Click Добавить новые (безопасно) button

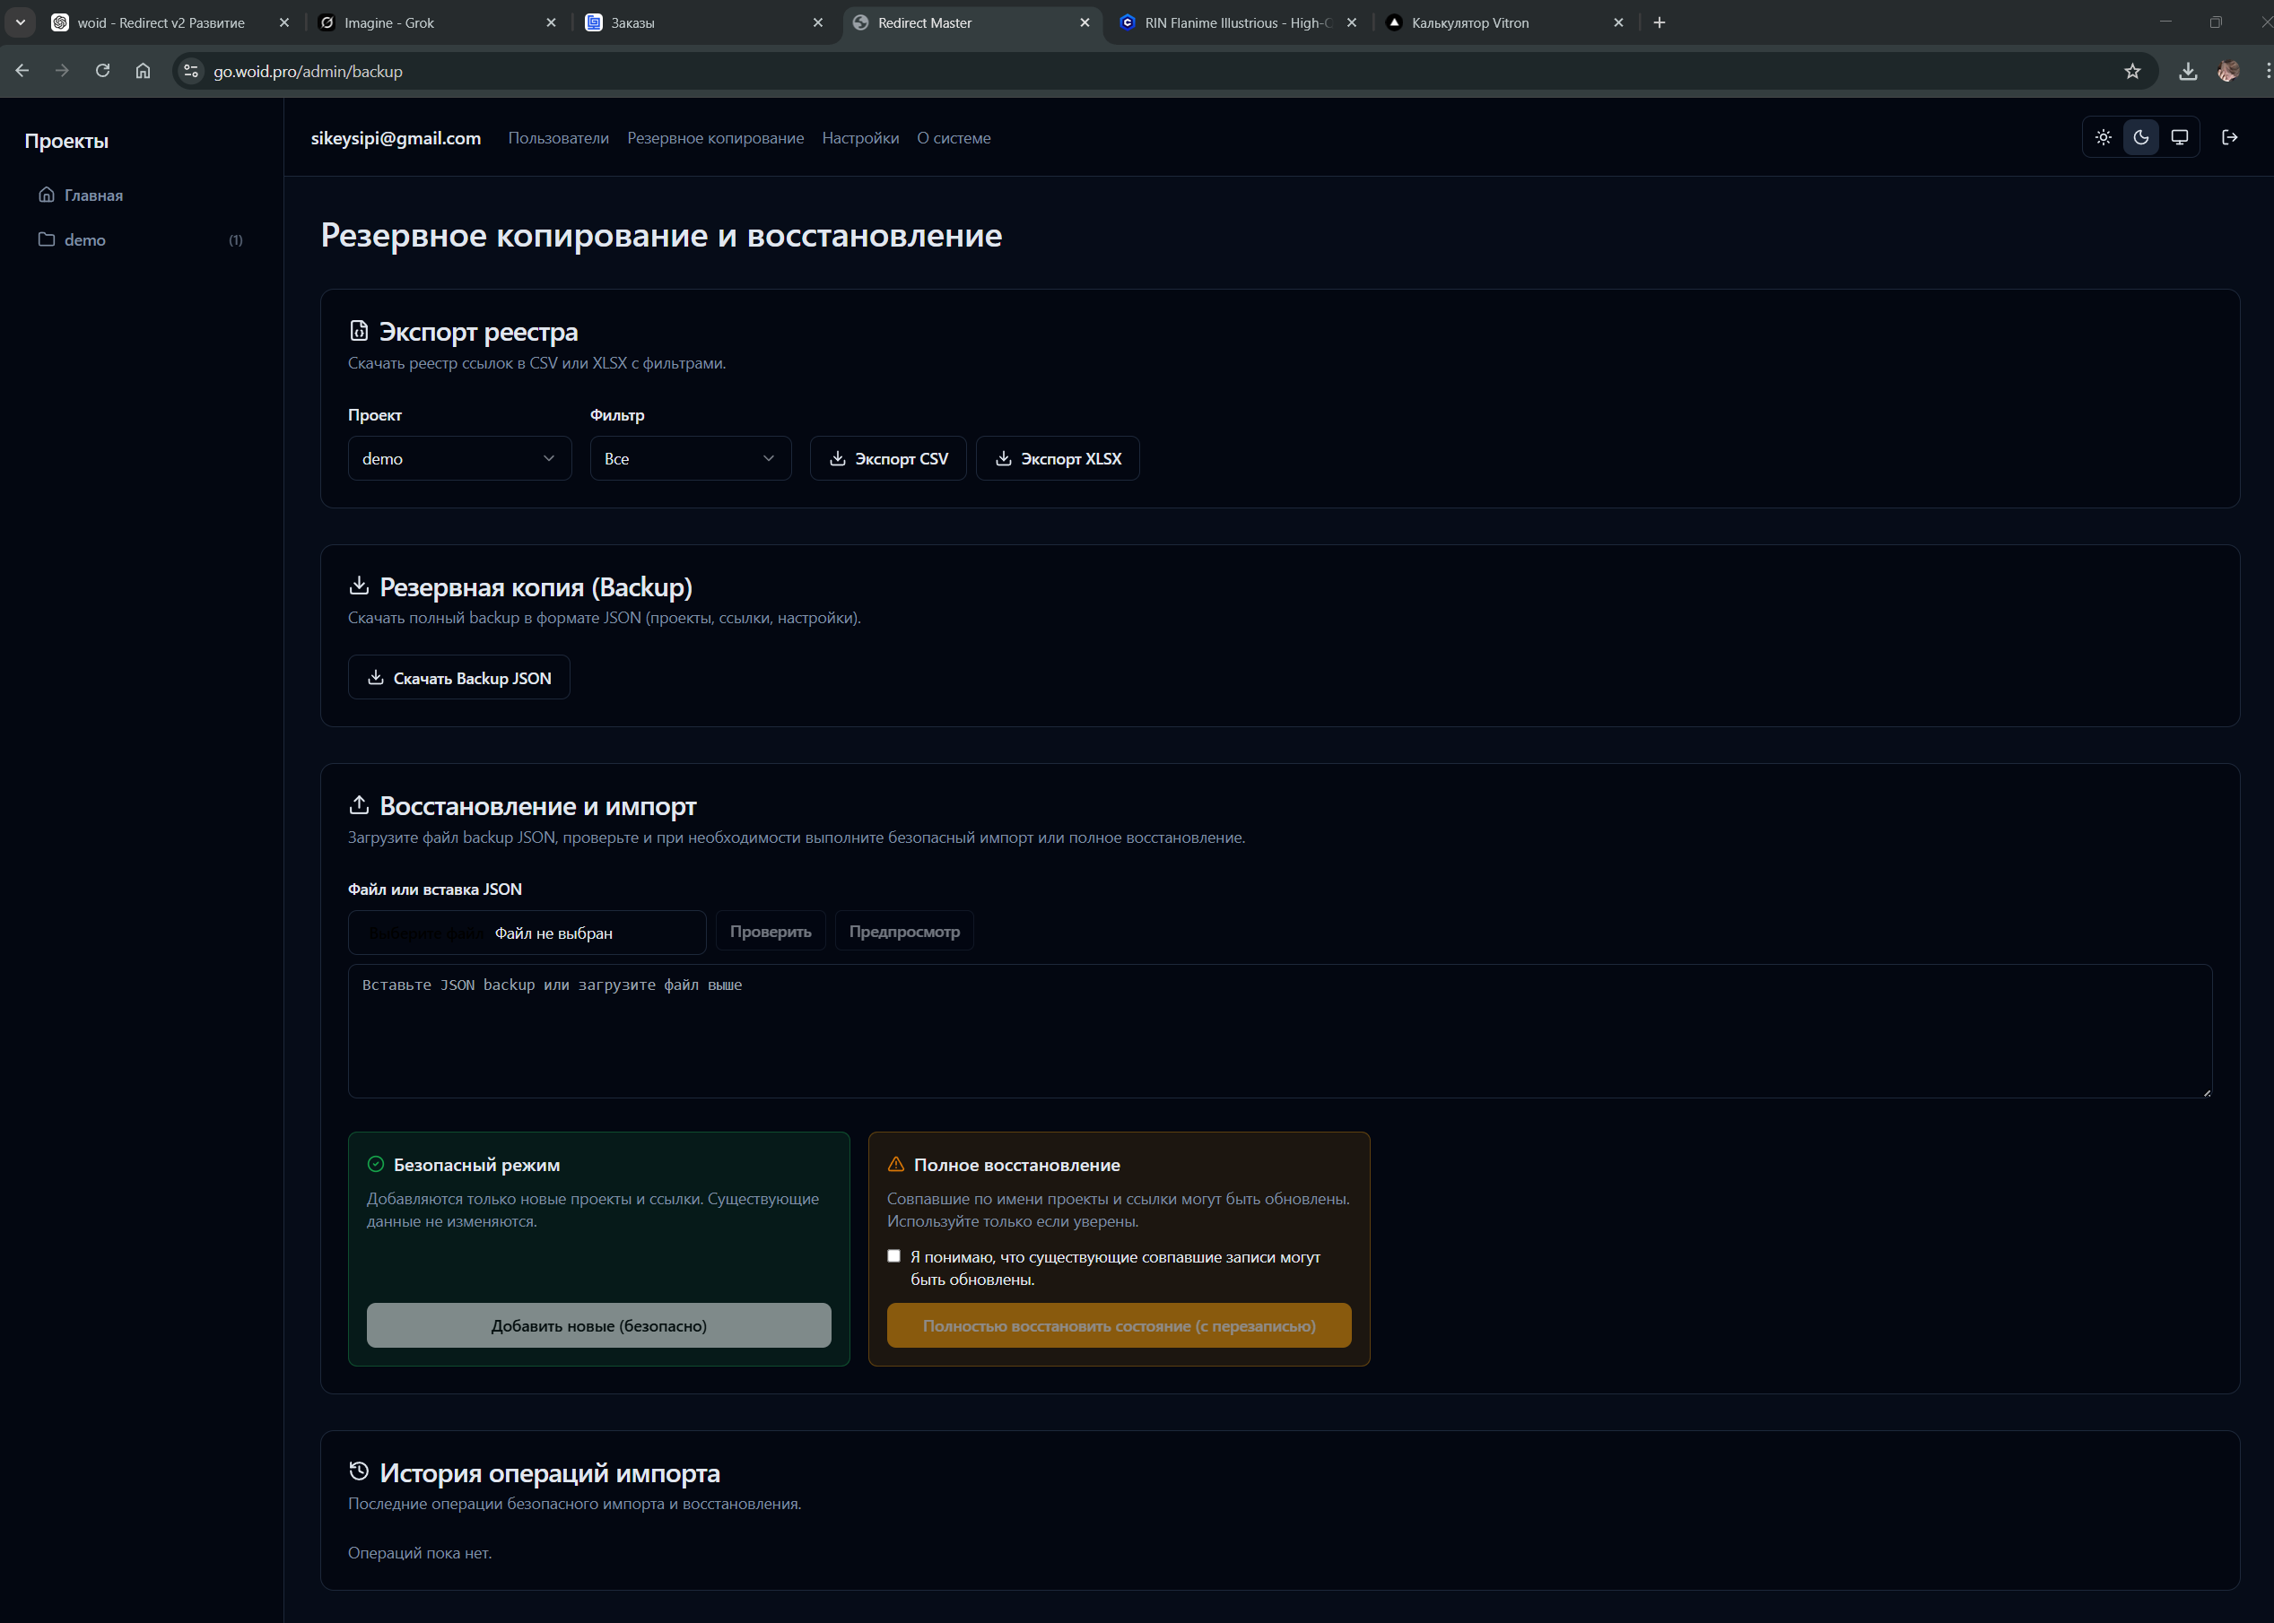pyautogui.click(x=598, y=1325)
